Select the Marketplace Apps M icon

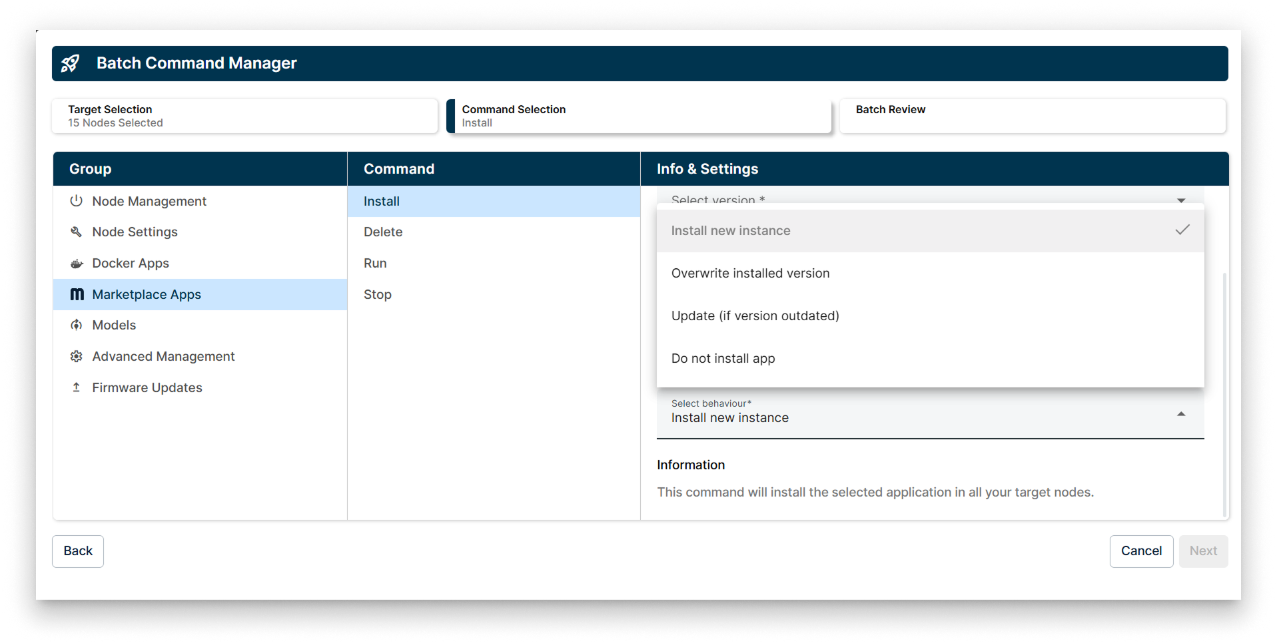76,294
